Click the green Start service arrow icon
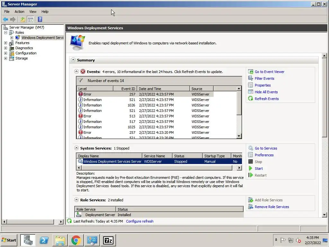Screen dimensions: 329x247 [x=250, y=169]
